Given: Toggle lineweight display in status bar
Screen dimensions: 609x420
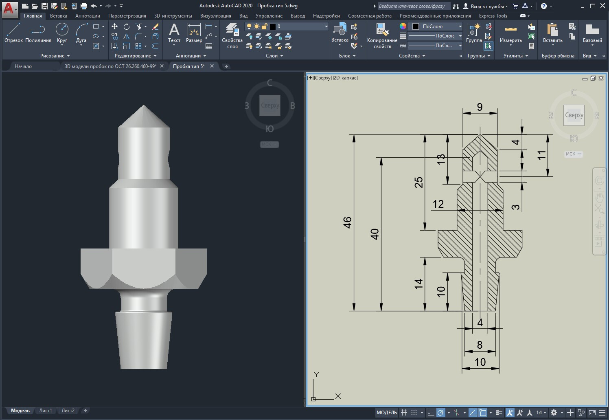Looking at the screenshot, I should click(x=499, y=413).
